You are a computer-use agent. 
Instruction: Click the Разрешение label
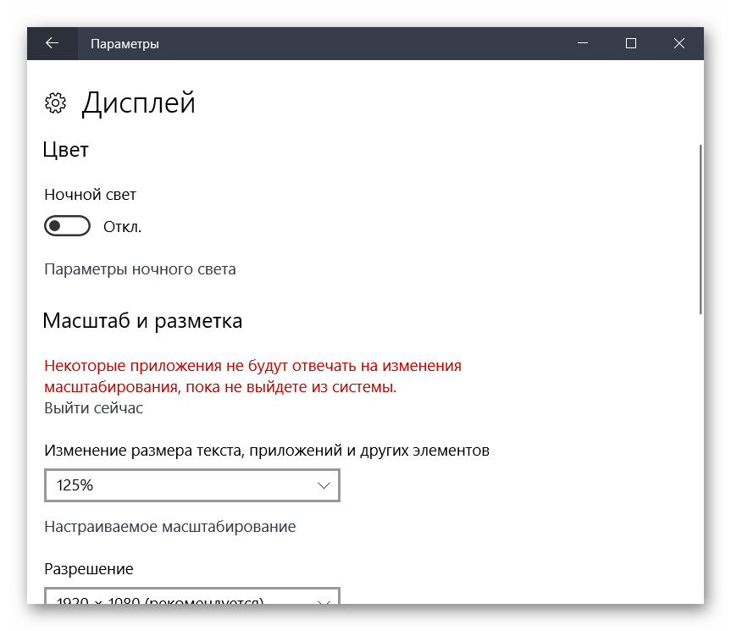pos(89,569)
